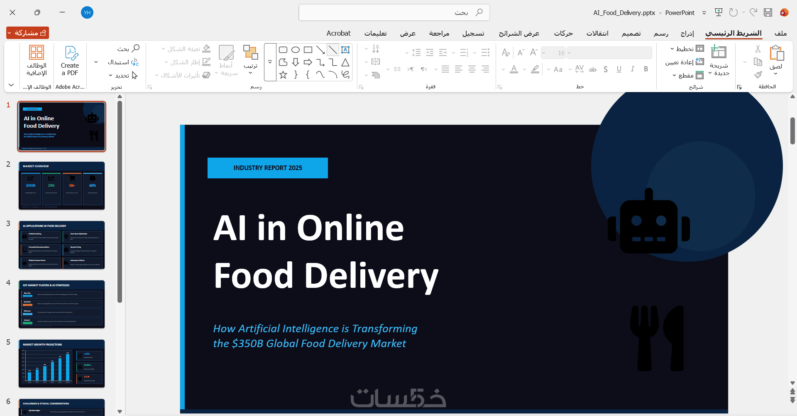Open the font size box showing 16
797x416 pixels.
(553, 53)
